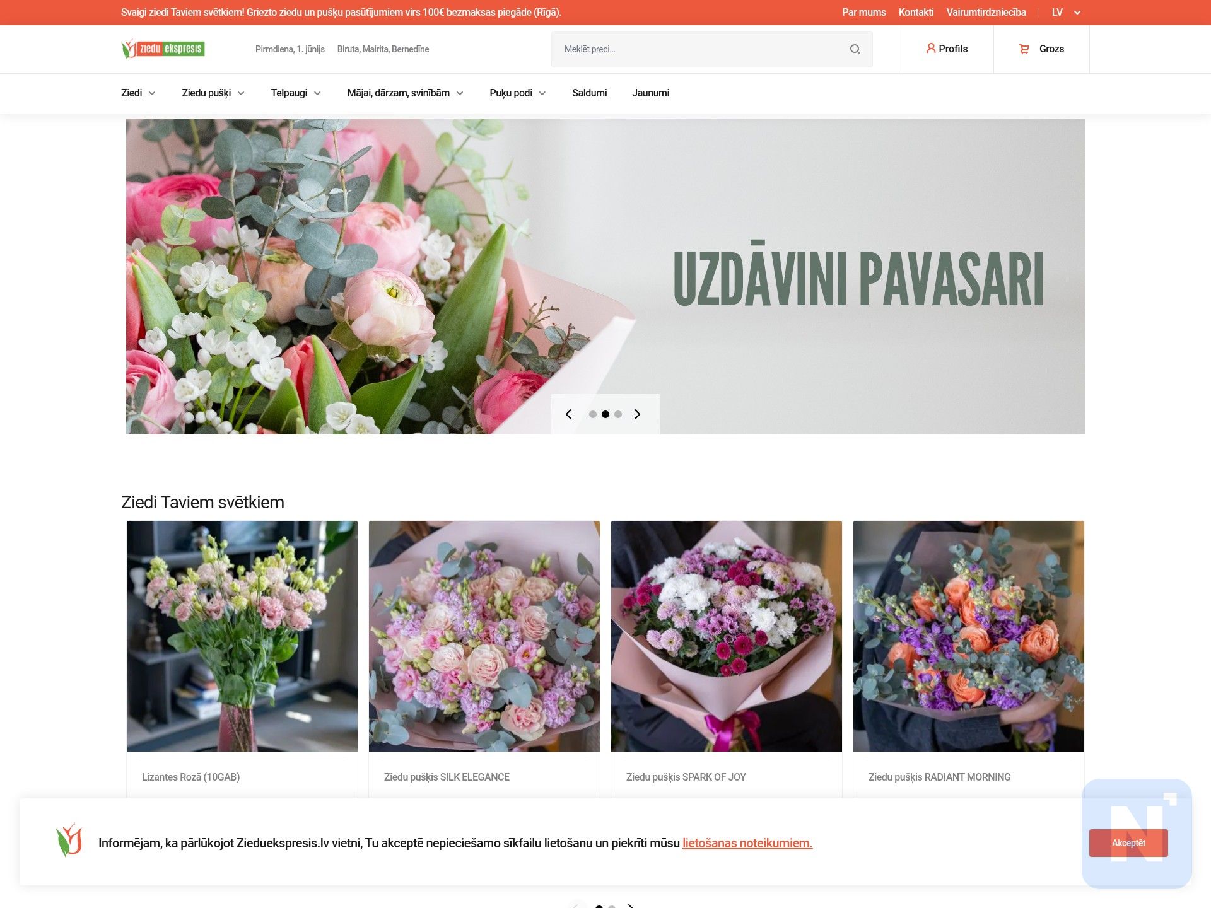Expand the Puķu podi menu
Image resolution: width=1211 pixels, height=908 pixels.
click(x=518, y=93)
